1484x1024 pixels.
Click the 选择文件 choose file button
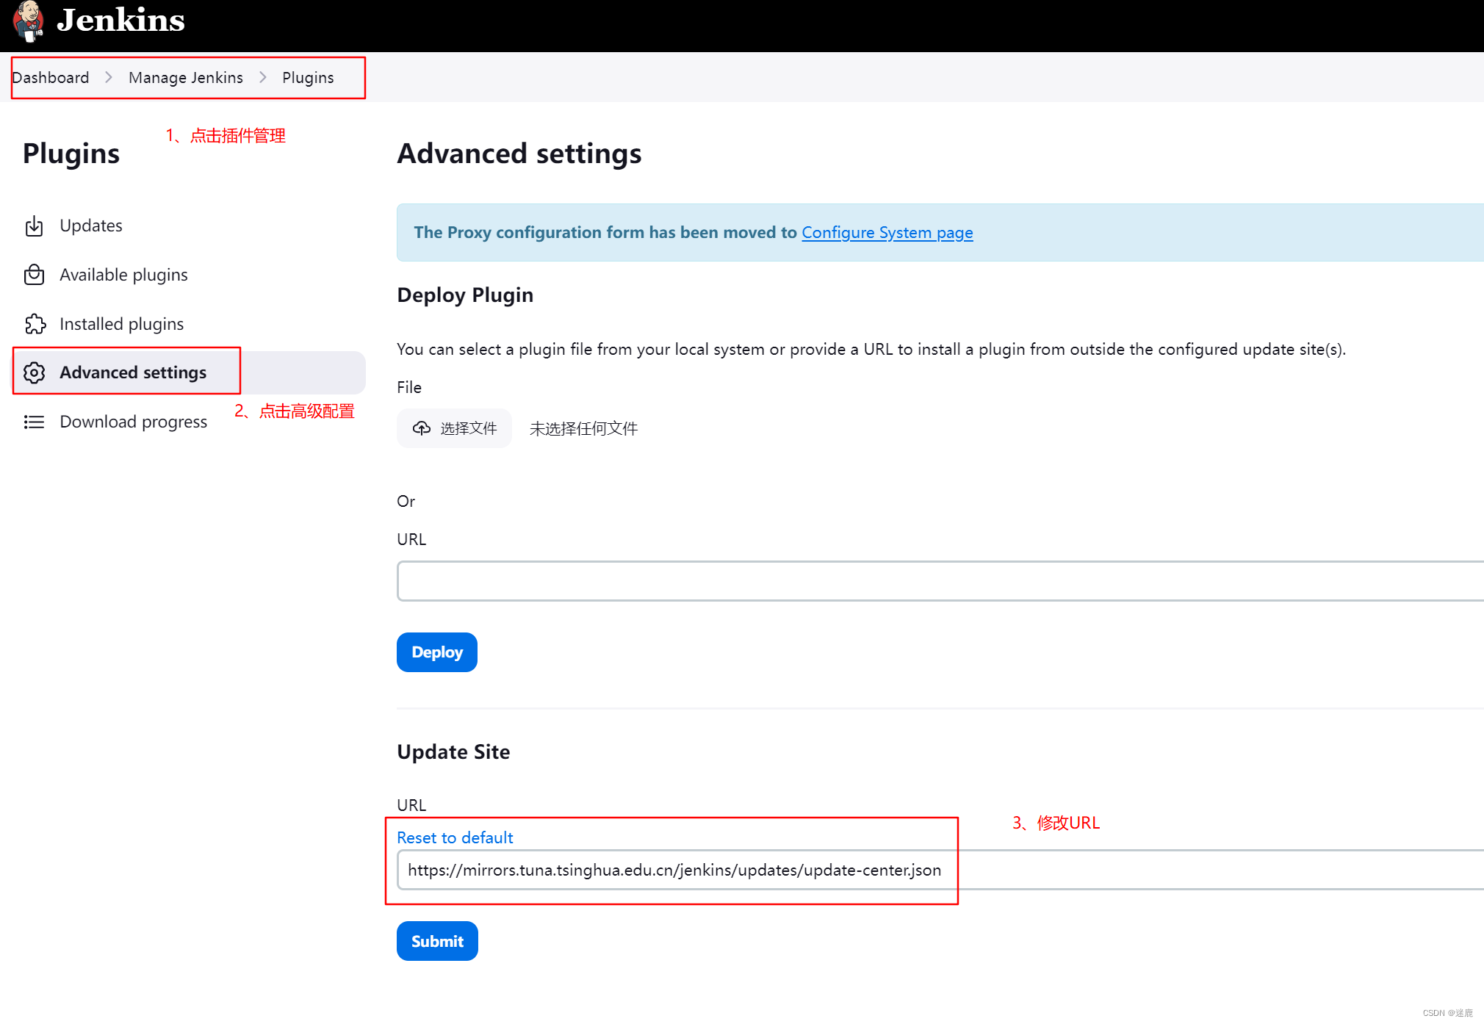[x=454, y=428]
